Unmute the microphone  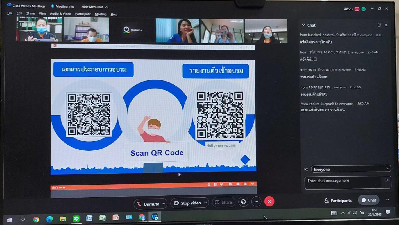click(x=148, y=204)
